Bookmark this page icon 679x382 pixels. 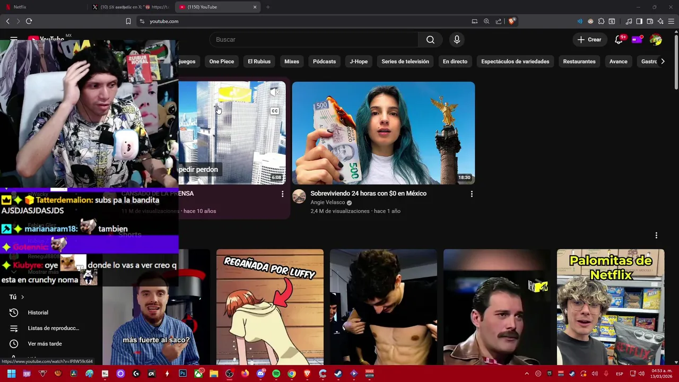click(128, 21)
